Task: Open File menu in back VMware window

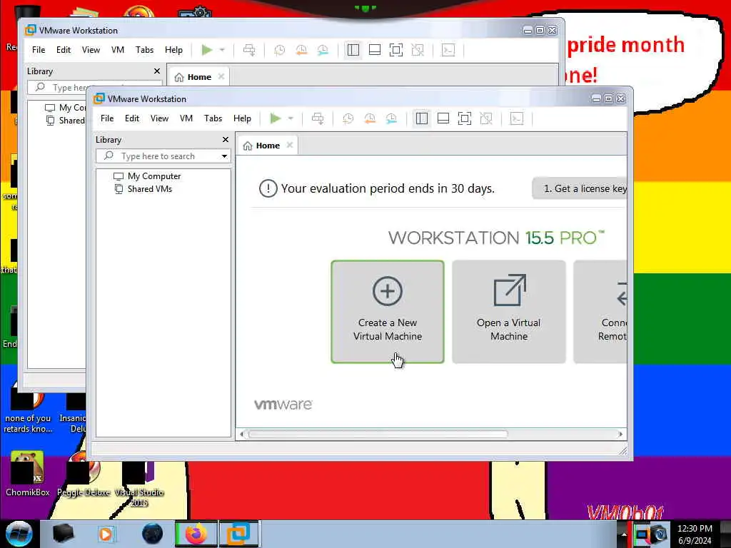Action: tap(39, 50)
